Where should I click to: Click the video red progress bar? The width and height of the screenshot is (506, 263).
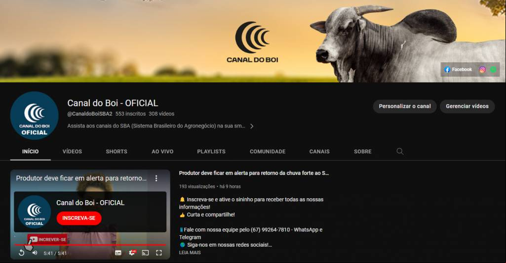90,245
